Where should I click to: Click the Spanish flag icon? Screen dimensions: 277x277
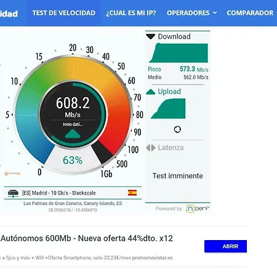click(x=132, y=193)
